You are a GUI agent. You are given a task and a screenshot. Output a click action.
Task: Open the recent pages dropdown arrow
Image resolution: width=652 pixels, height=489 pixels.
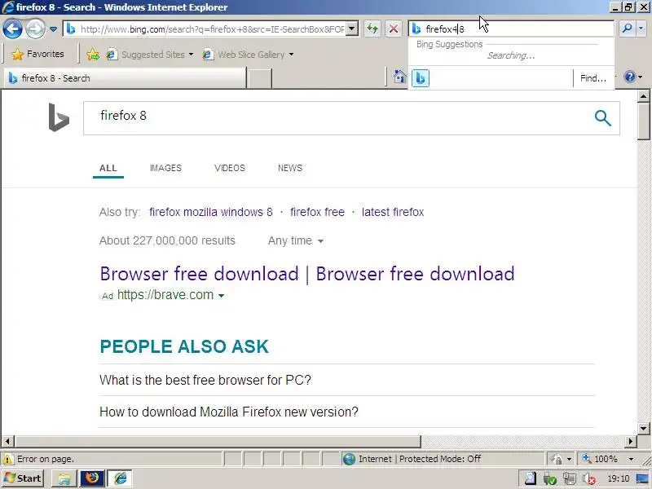click(x=53, y=29)
